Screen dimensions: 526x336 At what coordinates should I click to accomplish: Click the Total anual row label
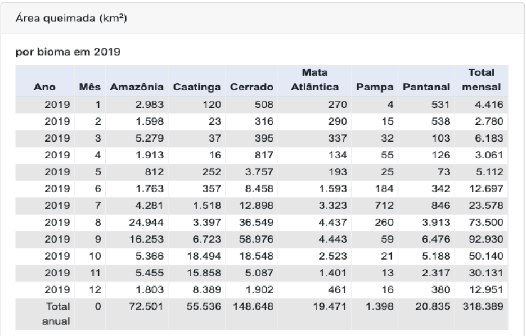point(56,314)
